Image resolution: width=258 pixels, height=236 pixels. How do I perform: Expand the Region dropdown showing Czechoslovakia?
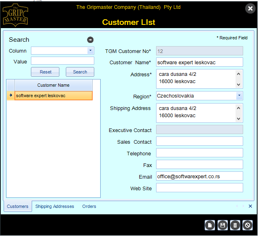coord(239,96)
